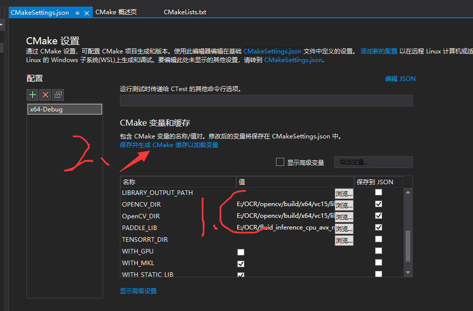Select the x64-Debug configuration entry
Screen dimensions: 473x311
[x=64, y=108]
